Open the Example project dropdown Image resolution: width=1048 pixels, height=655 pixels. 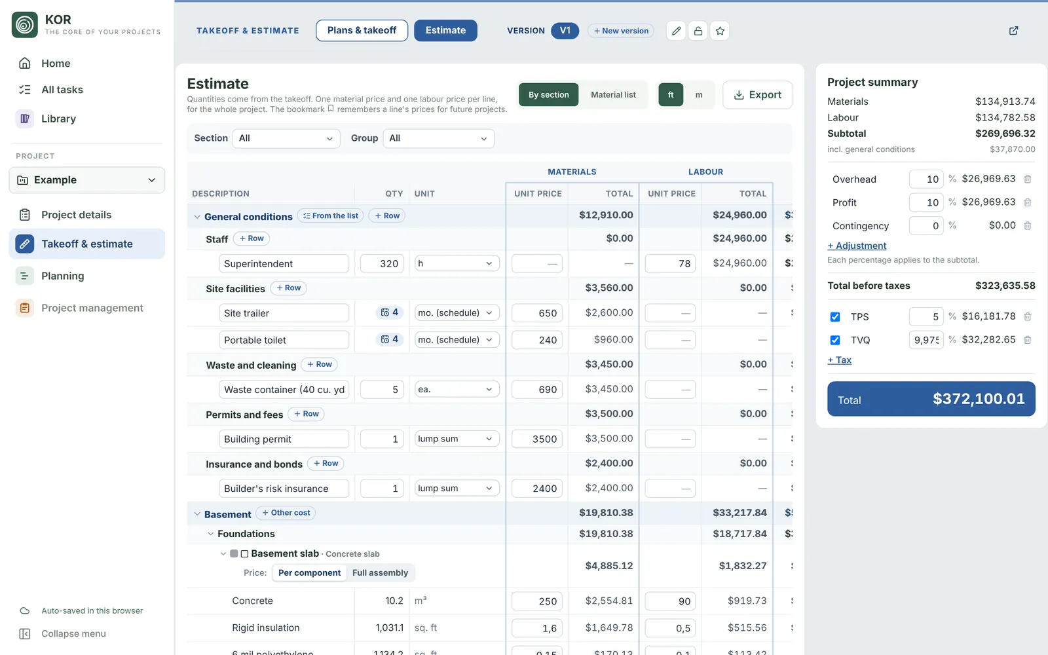click(87, 180)
